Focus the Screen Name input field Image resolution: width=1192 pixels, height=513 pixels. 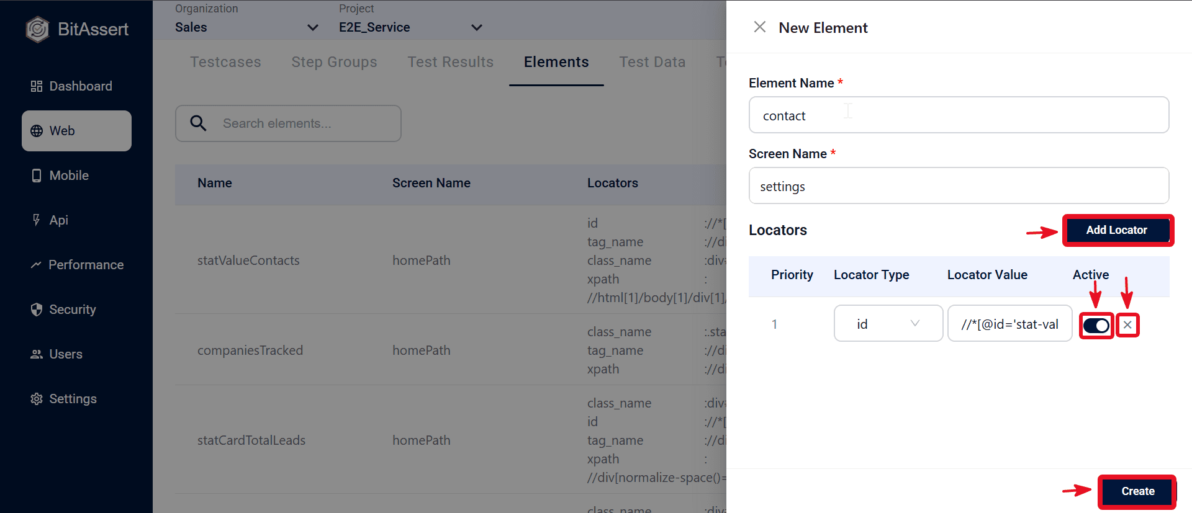coord(959,185)
